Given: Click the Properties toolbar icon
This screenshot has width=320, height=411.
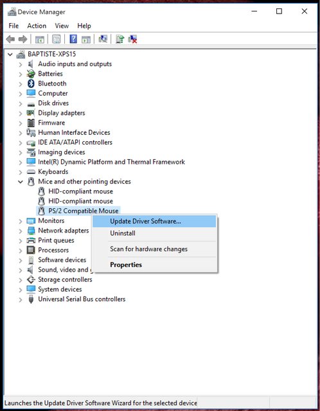Looking at the screenshot, I should (x=57, y=39).
